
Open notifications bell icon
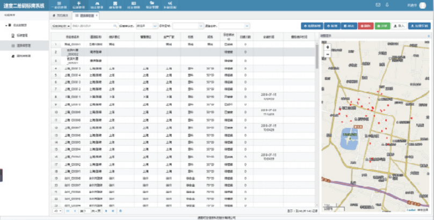[x=387, y=5]
